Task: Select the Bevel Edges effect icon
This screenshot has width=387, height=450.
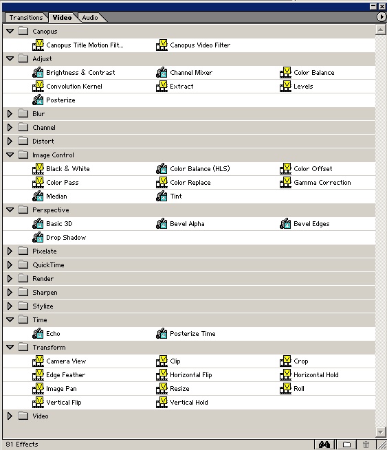Action: [x=285, y=223]
